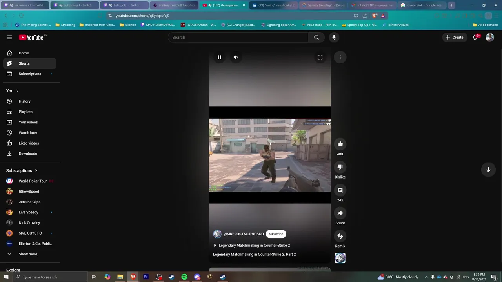
Task: Share this Short
Action: (340, 213)
